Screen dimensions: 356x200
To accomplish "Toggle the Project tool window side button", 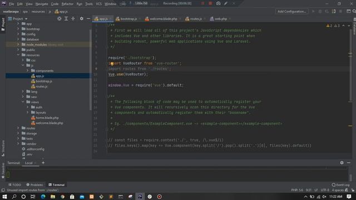I will pyautogui.click(x=3, y=24).
